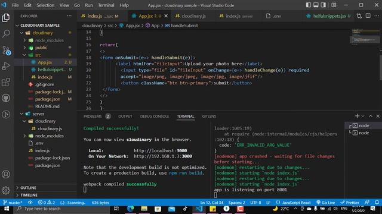Split the editor right
This screenshot has height=214, width=382.
368,16
